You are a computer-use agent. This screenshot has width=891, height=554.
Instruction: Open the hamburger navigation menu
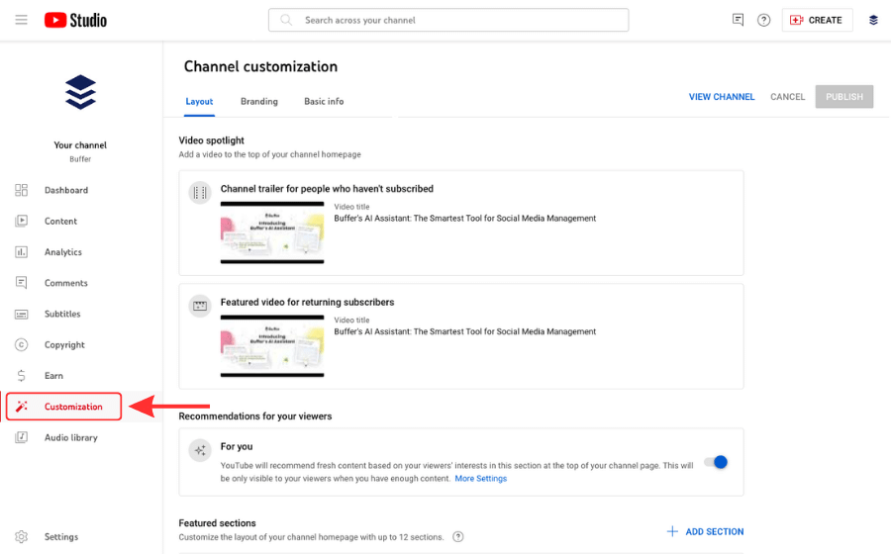(x=21, y=20)
